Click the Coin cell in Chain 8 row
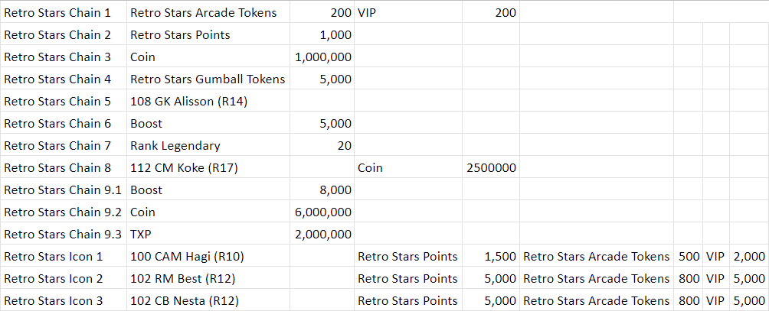The height and width of the screenshot is (311, 769). coord(408,167)
